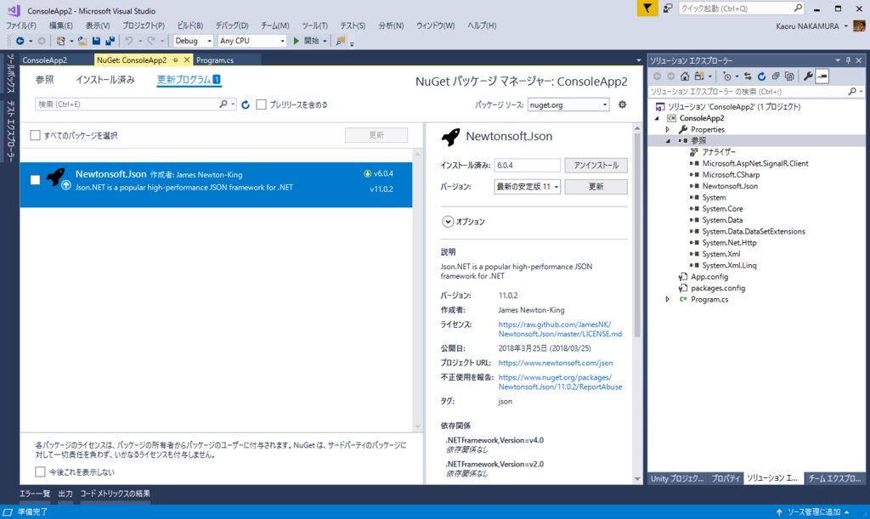
Task: Toggle the Preview Selected Items icon
Action: point(822,76)
